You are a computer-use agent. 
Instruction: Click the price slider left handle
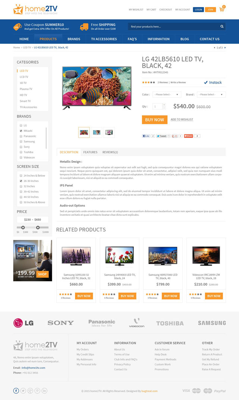[23, 228]
